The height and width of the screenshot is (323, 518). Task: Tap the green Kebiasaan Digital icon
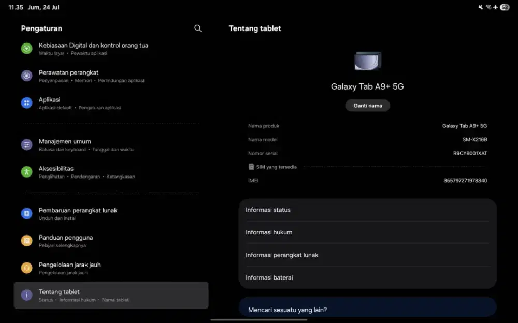[x=27, y=49]
